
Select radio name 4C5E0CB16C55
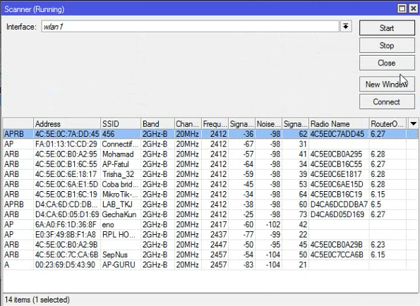tap(336, 164)
